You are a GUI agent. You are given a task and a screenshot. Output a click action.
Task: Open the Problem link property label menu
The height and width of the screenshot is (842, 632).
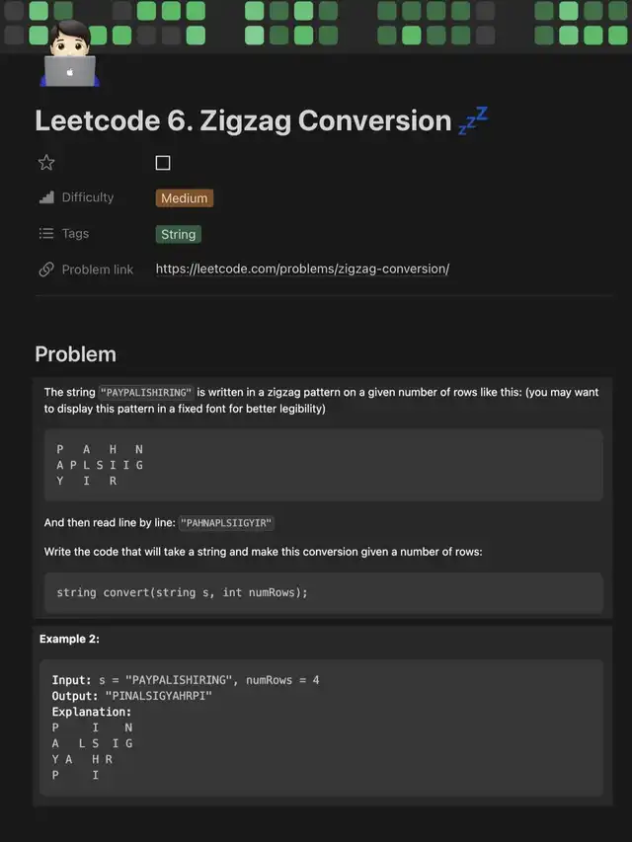pos(97,269)
